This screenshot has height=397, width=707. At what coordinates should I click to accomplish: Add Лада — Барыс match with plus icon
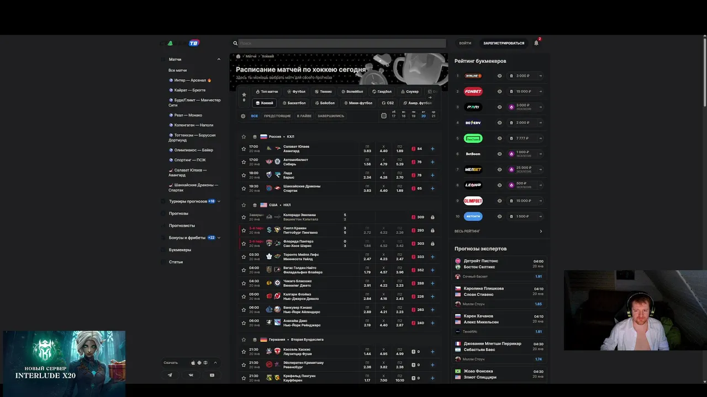432,175
